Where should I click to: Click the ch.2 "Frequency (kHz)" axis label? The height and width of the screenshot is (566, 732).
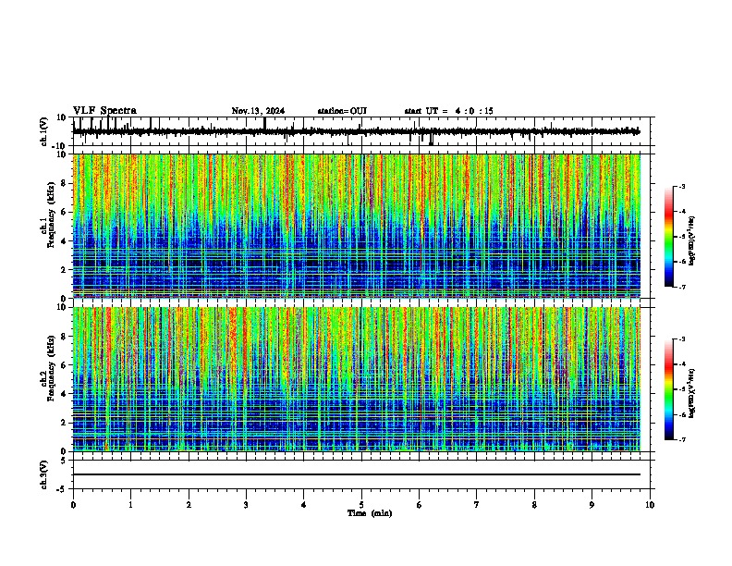pos(51,368)
